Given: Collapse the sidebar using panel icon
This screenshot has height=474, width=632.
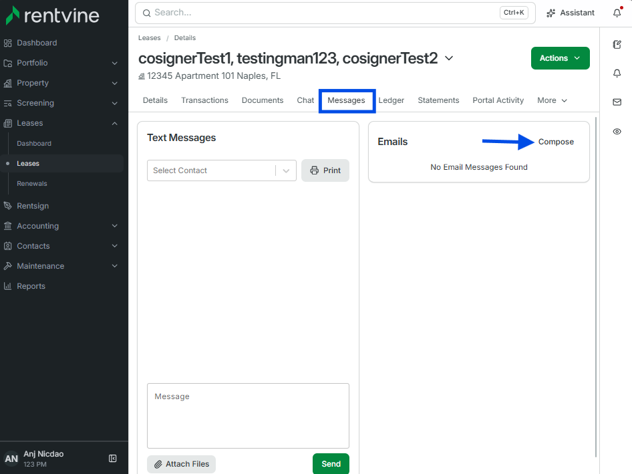Looking at the screenshot, I should (113, 458).
